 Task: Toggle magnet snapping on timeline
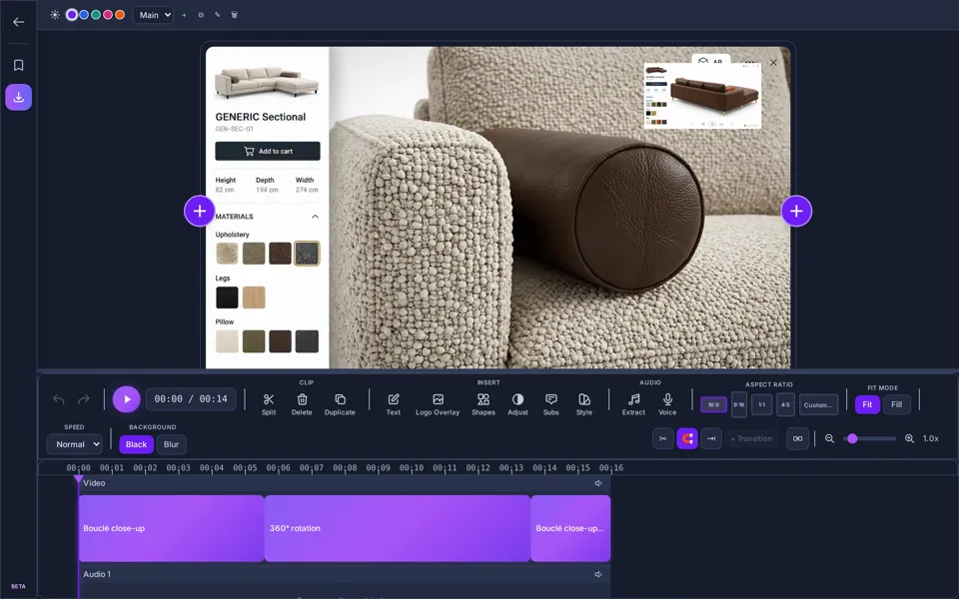(687, 438)
